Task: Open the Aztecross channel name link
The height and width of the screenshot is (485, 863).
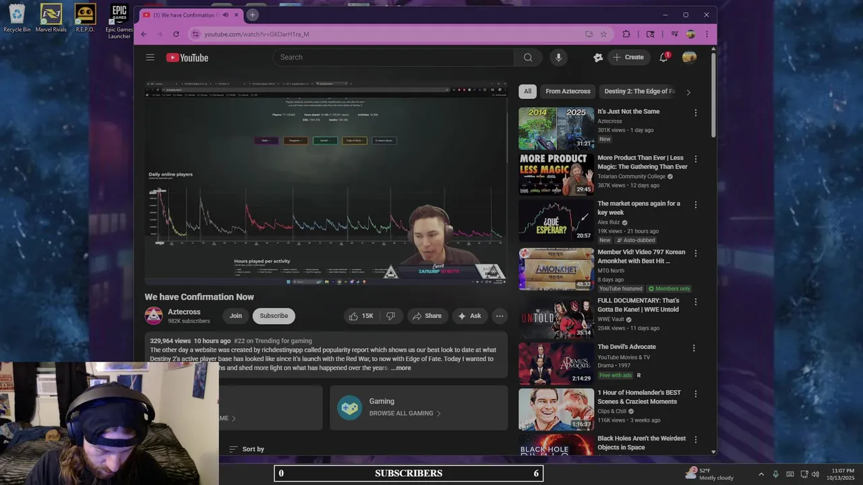Action: 184,312
